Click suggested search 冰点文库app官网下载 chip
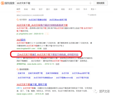The width and height of the screenshot is (113, 96). [x=81, y=73]
